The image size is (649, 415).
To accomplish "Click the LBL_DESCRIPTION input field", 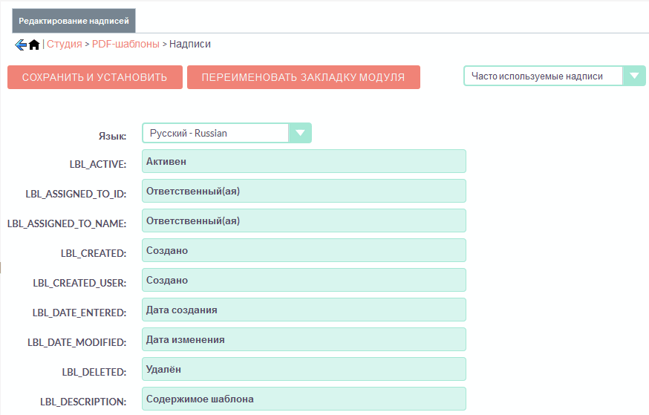I will 304,399.
